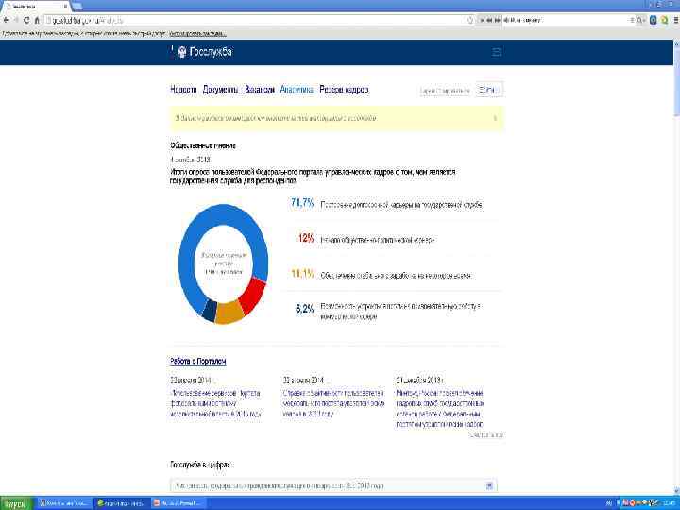Click the system tray clock
Viewport: 680px width, 510px height.
[x=671, y=503]
